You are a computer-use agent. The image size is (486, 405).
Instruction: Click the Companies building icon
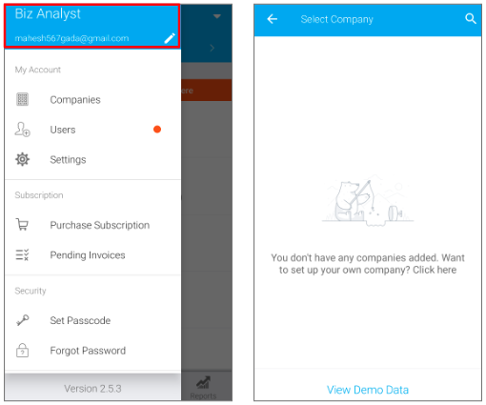(22, 99)
